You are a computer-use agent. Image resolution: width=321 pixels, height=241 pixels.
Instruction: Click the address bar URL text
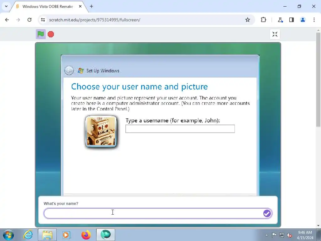pyautogui.click(x=95, y=20)
